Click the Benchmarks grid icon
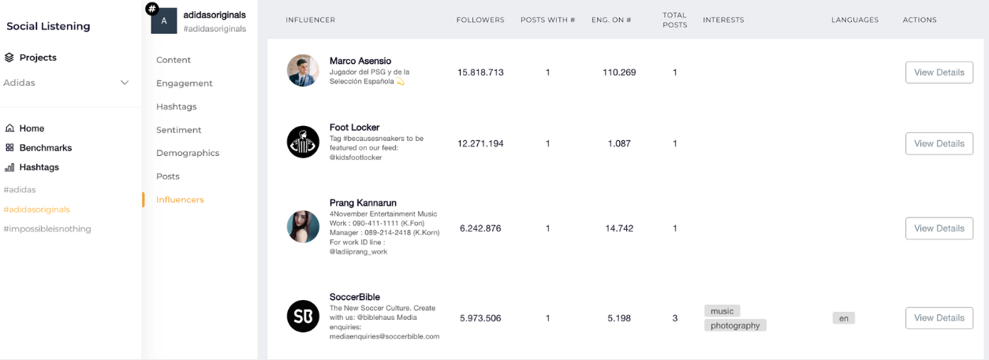The image size is (989, 360). click(9, 147)
